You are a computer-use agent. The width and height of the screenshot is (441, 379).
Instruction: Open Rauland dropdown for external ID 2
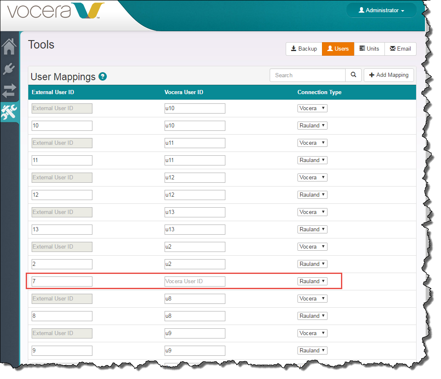click(x=312, y=264)
